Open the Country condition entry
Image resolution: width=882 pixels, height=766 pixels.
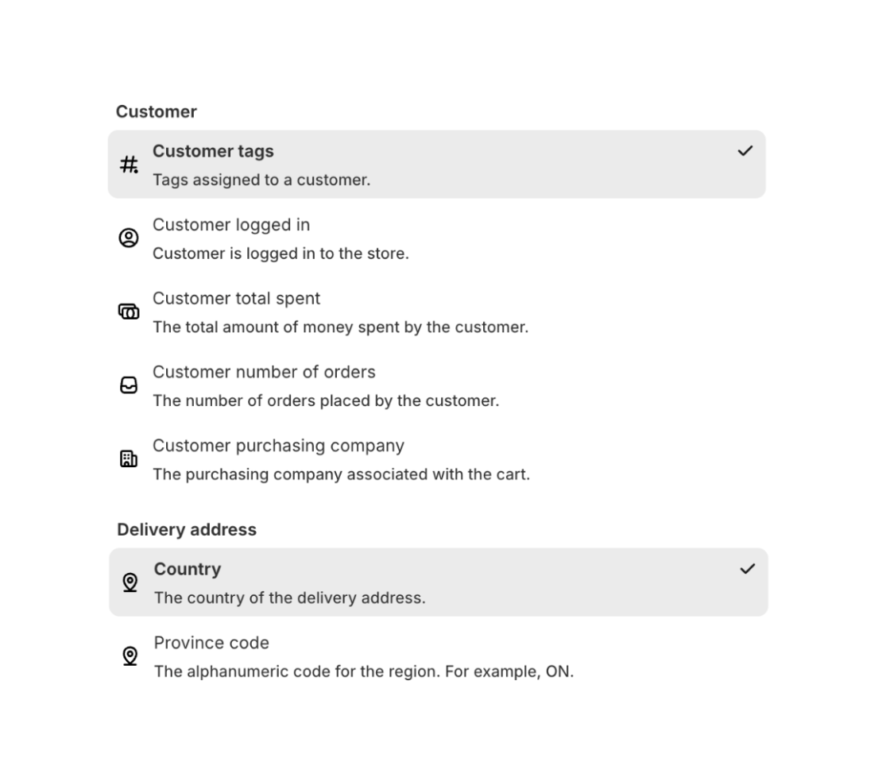coord(437,582)
